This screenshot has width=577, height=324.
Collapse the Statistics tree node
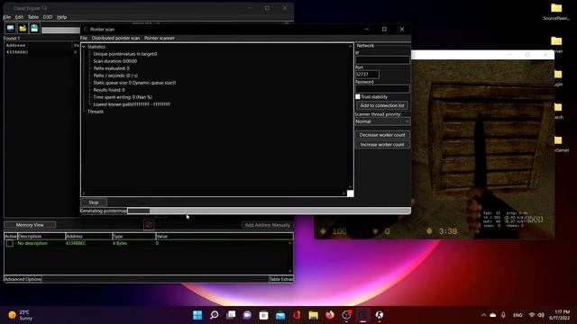coord(84,47)
